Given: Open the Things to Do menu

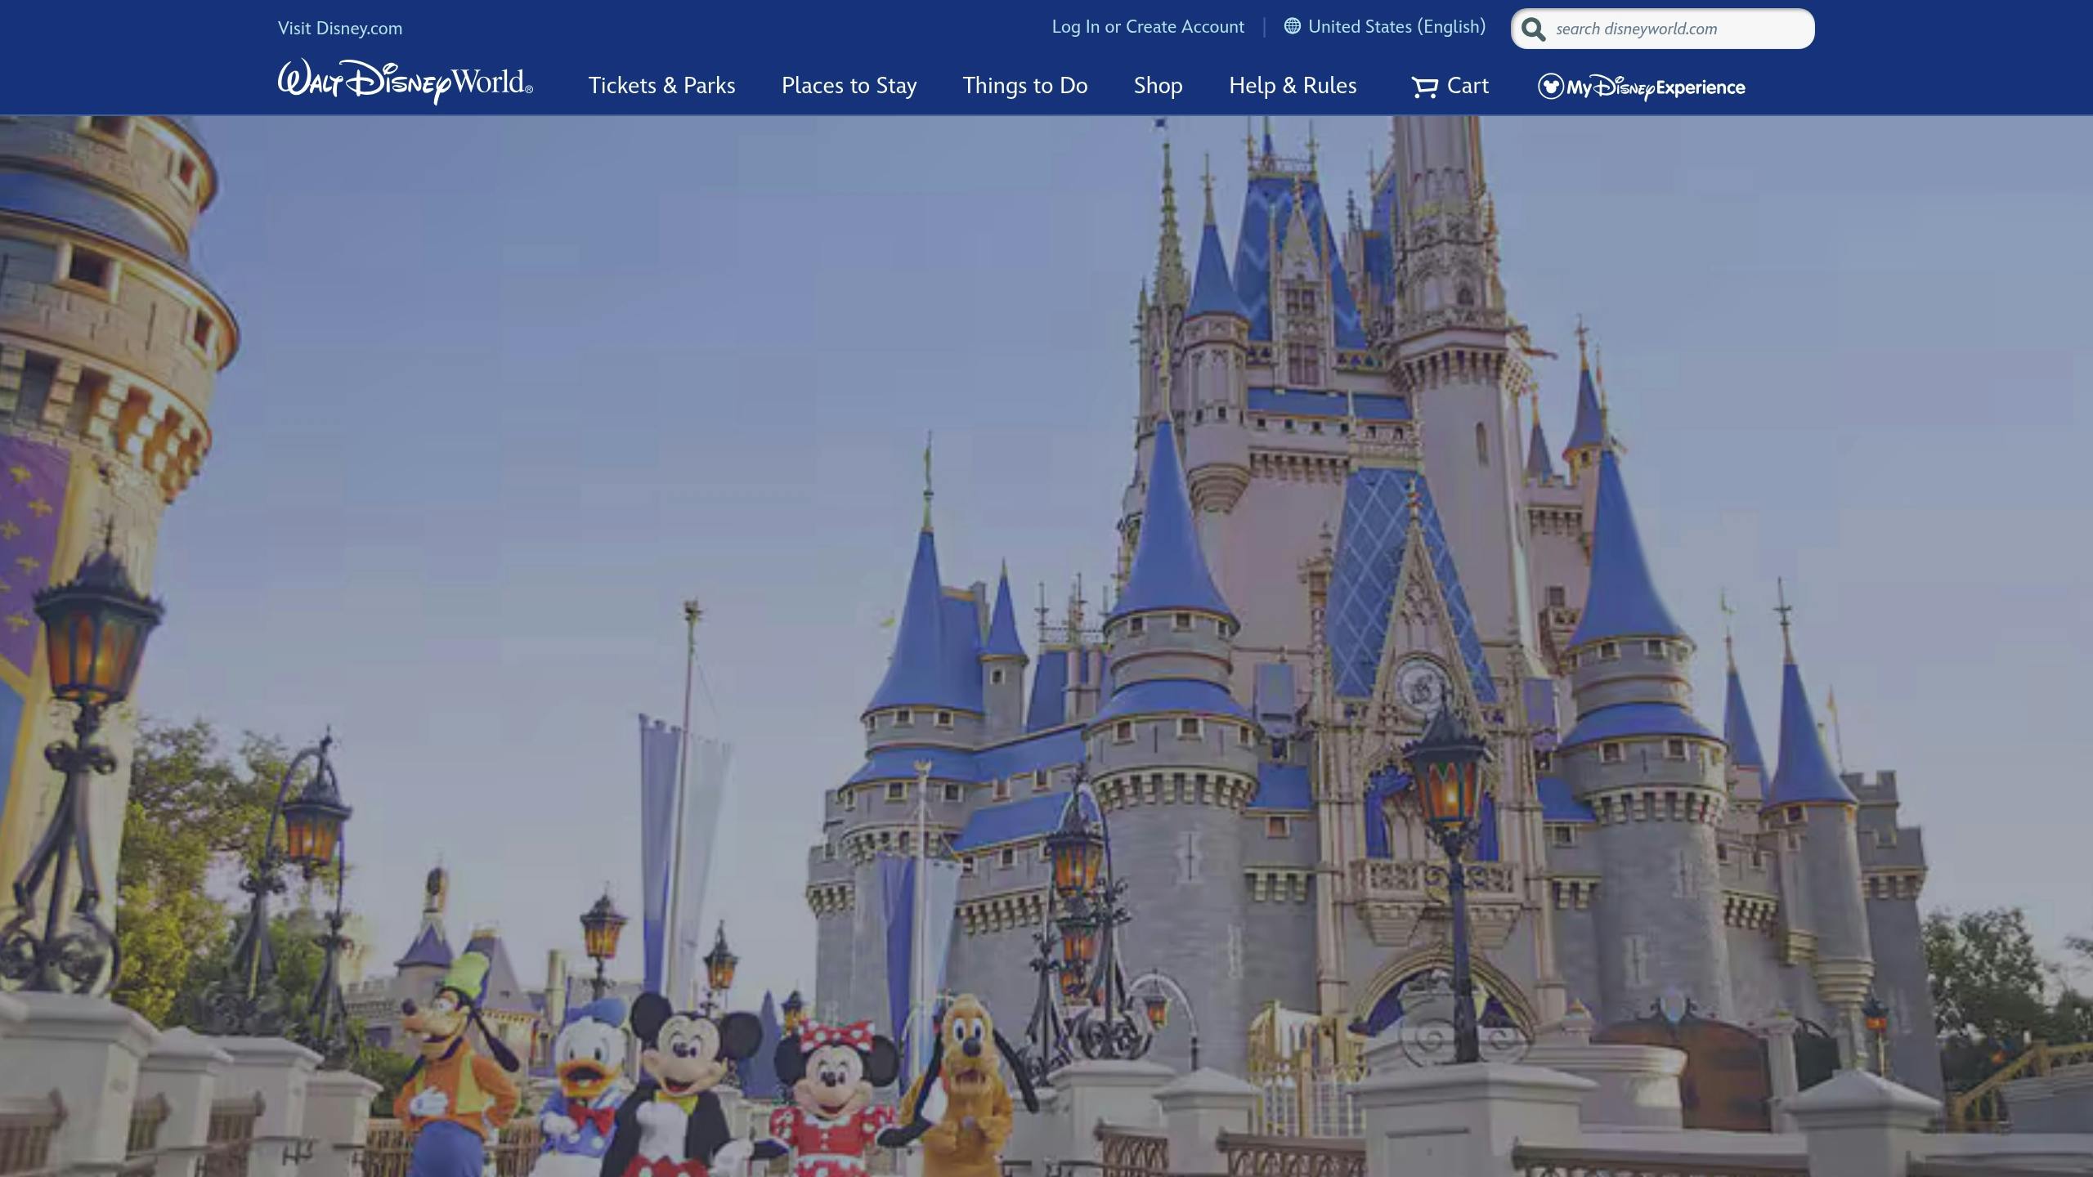Looking at the screenshot, I should pos(1024,86).
